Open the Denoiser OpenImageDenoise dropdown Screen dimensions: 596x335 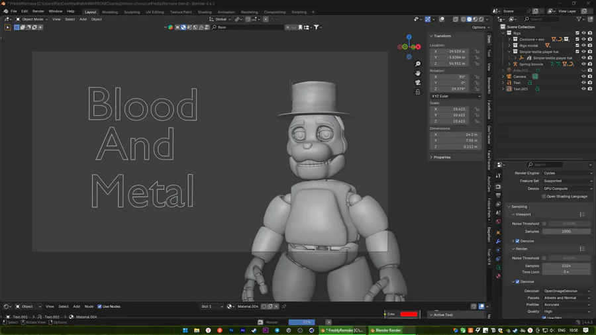[567, 291]
